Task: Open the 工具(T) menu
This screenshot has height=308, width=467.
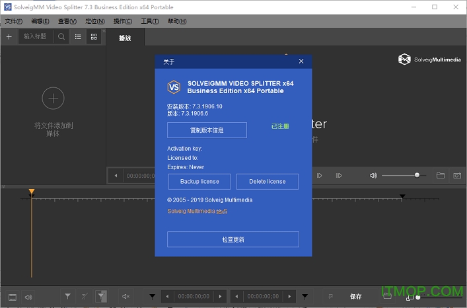Action: [x=150, y=21]
